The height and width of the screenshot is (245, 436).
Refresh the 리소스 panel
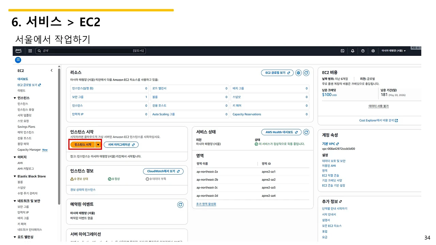coord(306,73)
